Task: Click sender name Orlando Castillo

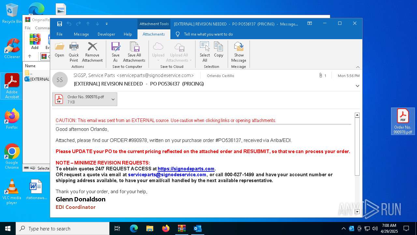Action: [221, 76]
